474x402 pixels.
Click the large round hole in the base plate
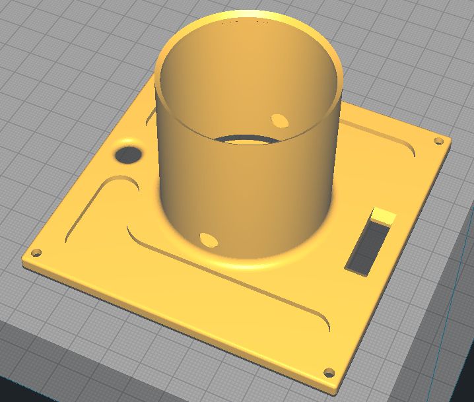pos(129,155)
